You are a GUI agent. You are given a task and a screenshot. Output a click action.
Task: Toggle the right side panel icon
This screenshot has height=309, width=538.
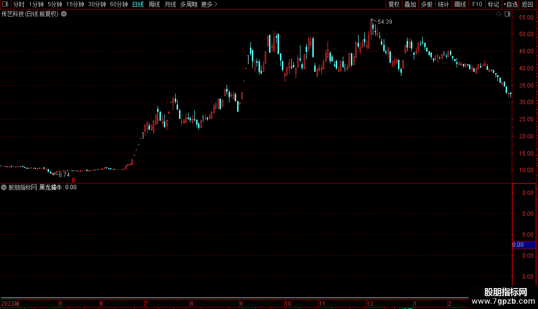coord(508,14)
